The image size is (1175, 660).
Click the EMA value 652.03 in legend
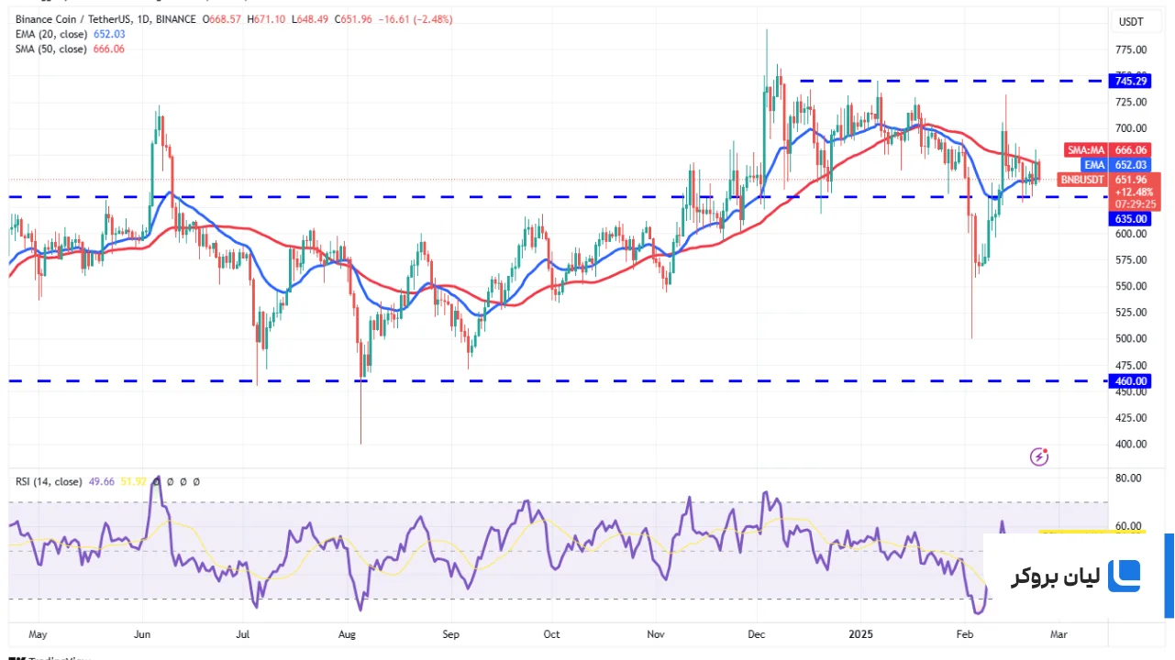pyautogui.click(x=108, y=34)
